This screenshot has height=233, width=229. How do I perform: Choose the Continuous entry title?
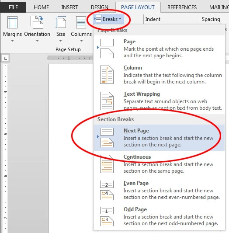[137, 157]
